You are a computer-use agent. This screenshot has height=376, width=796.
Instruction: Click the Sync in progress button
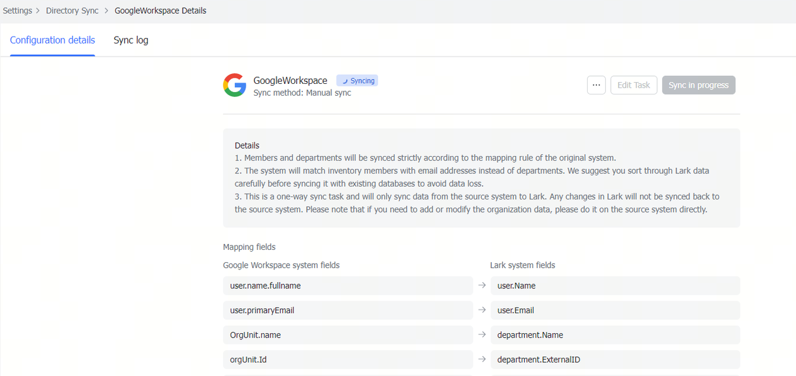(698, 85)
